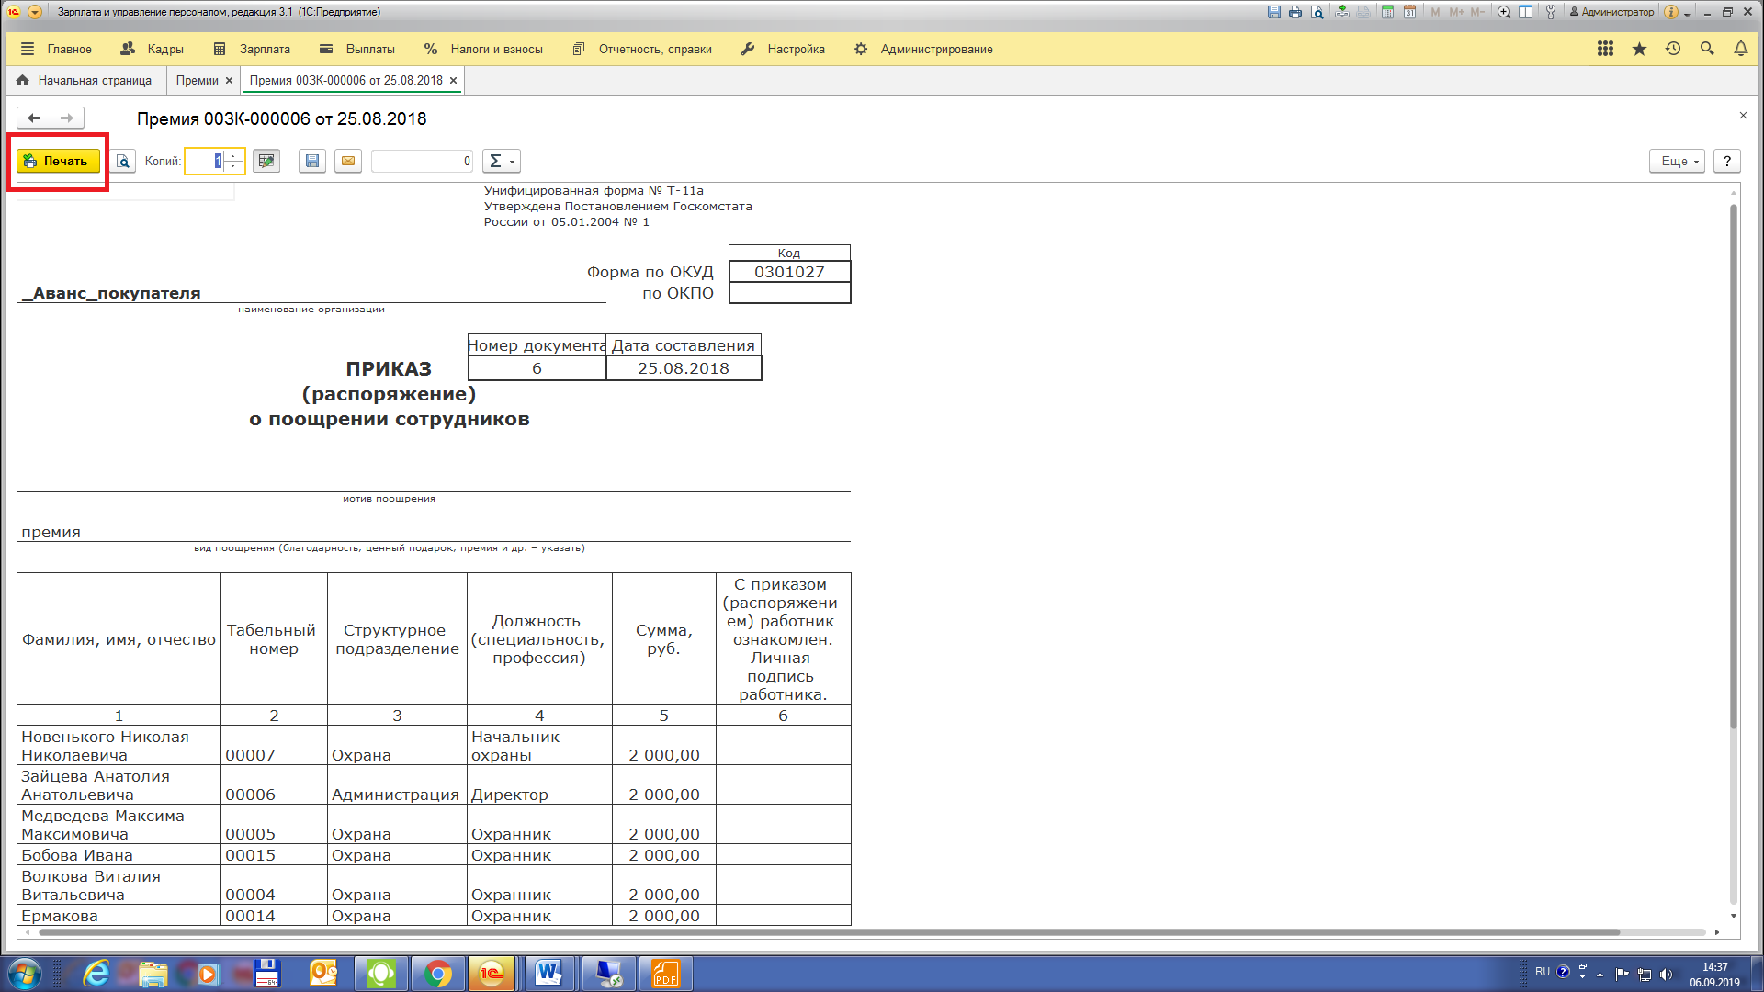Open the calculator icon in title bar
This screenshot has width=1764, height=992.
(1387, 12)
